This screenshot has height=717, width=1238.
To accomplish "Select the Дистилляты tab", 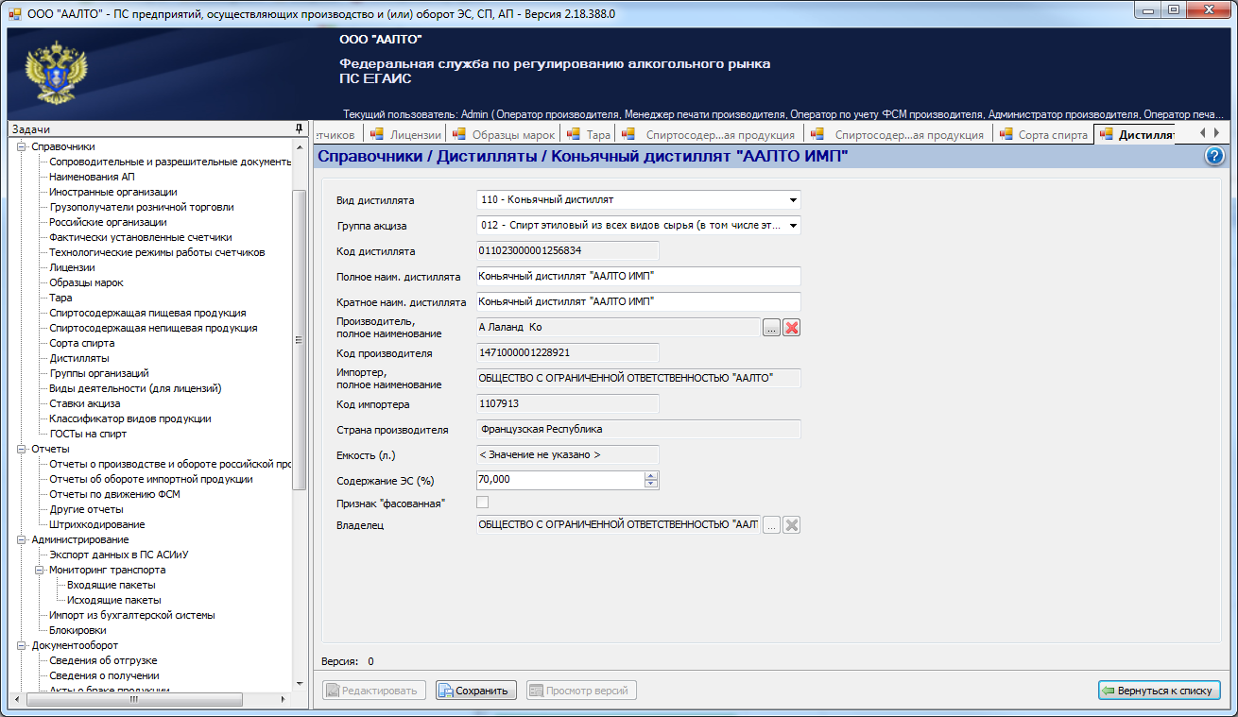I will pos(1137,134).
